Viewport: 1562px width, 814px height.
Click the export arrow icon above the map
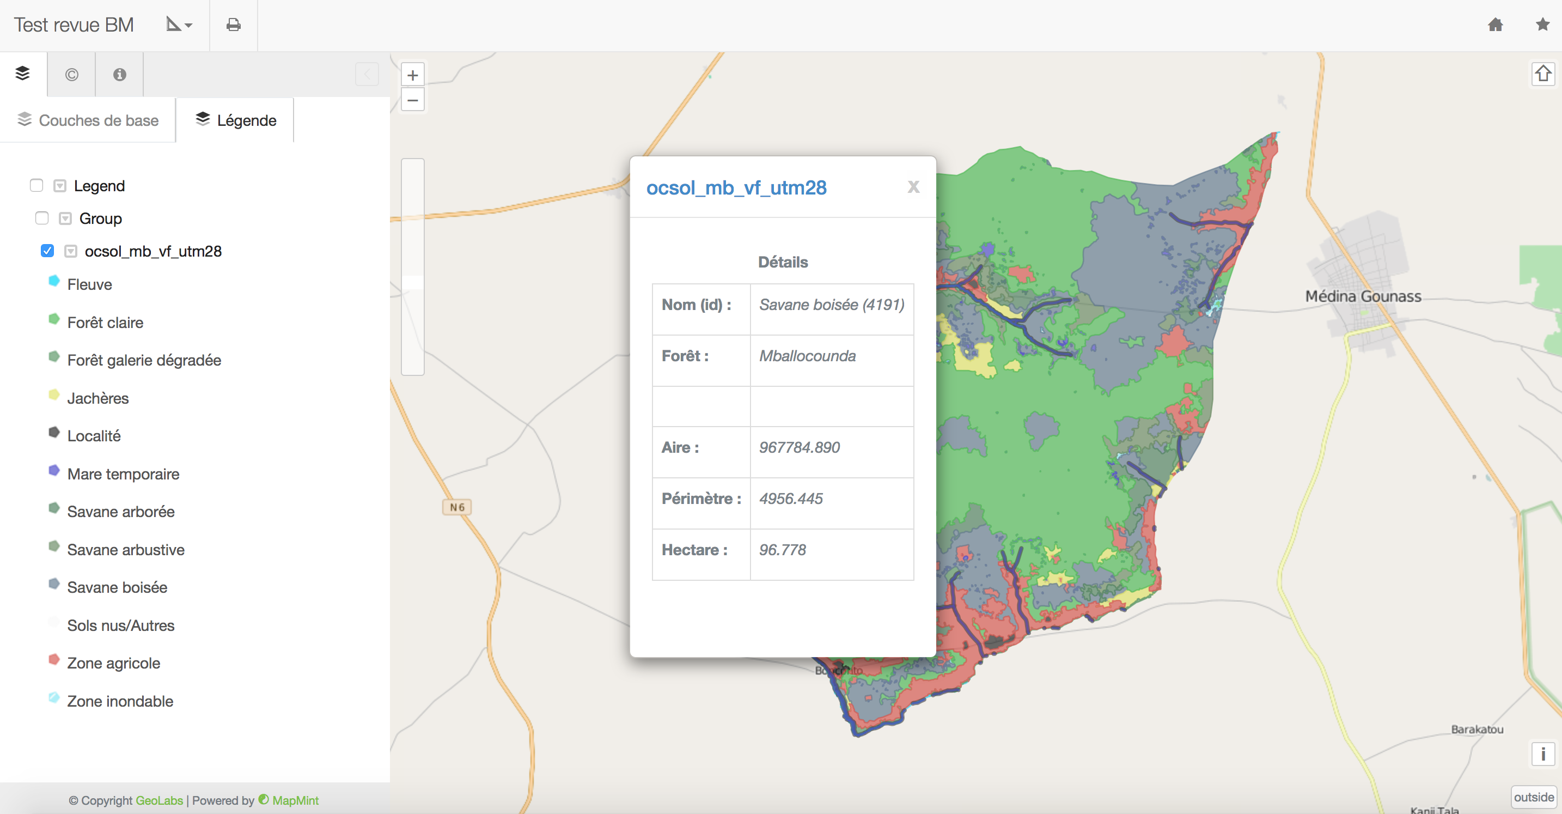[x=1543, y=74]
